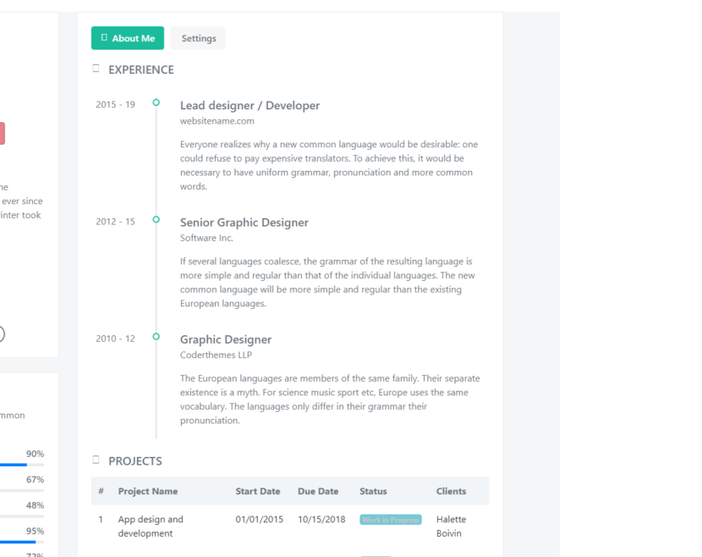
Task: Click the 2010 - 12 timeline circle marker
Action: 156,336
